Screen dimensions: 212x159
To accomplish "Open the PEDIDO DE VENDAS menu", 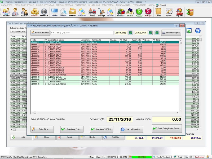I will coord(45,5).
